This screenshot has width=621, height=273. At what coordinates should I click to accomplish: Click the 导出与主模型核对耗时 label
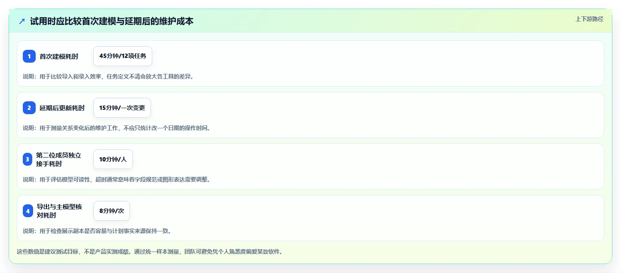(x=59, y=211)
